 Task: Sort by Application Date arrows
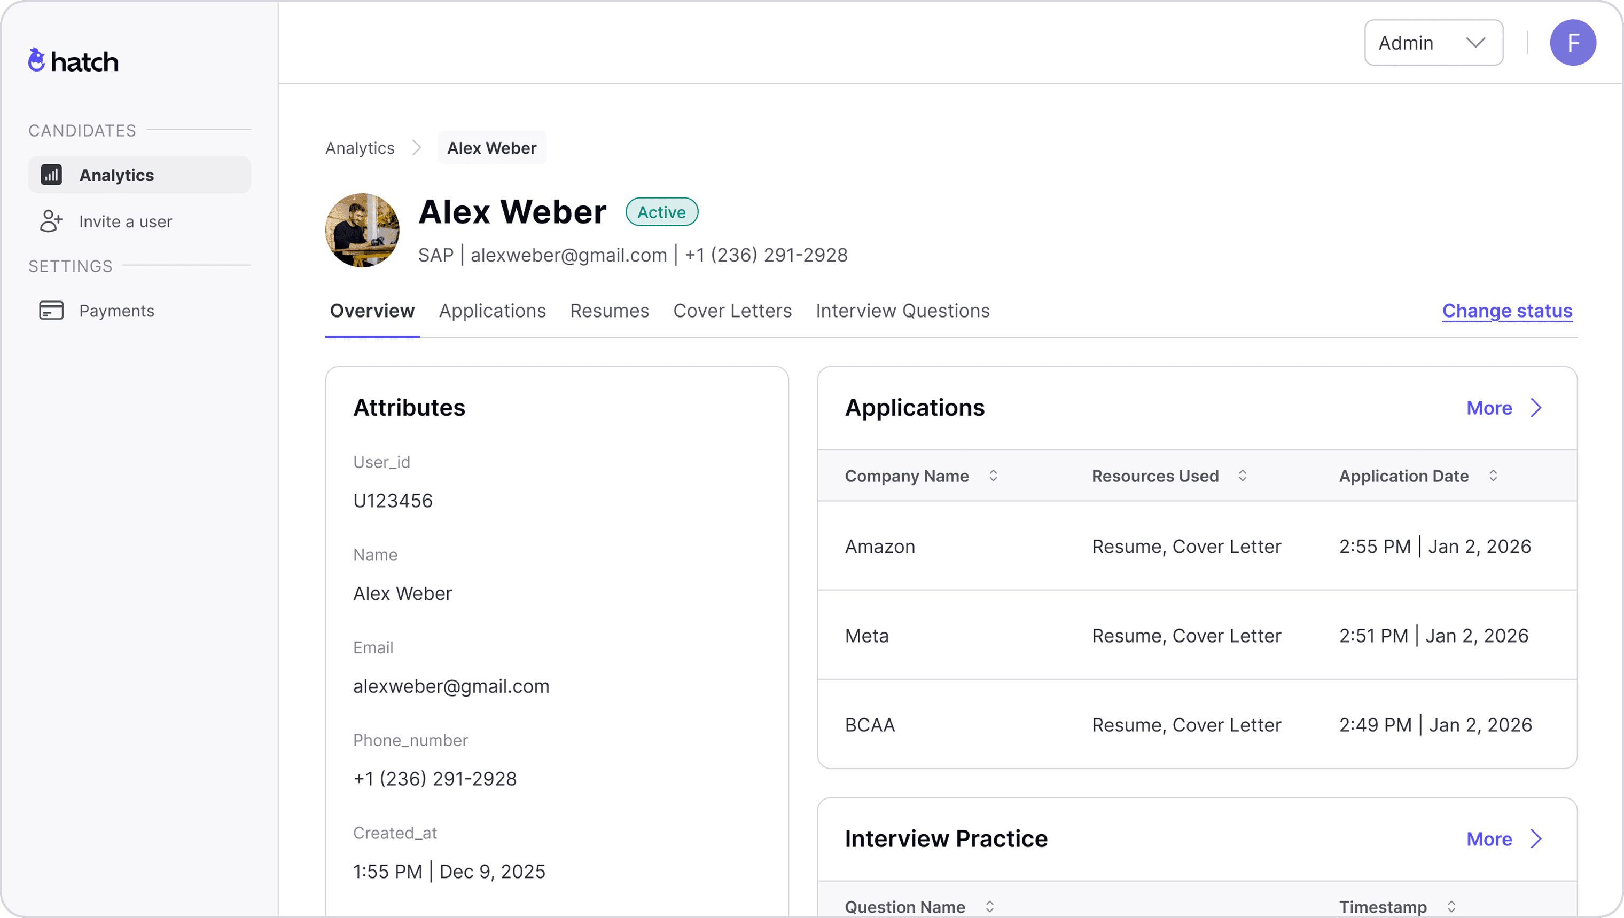[1493, 476]
